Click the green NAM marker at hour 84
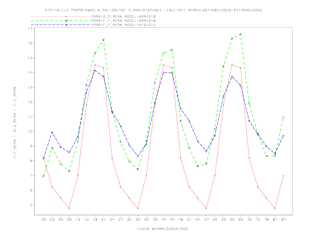The height and width of the screenshot is (239, 309). (283, 117)
